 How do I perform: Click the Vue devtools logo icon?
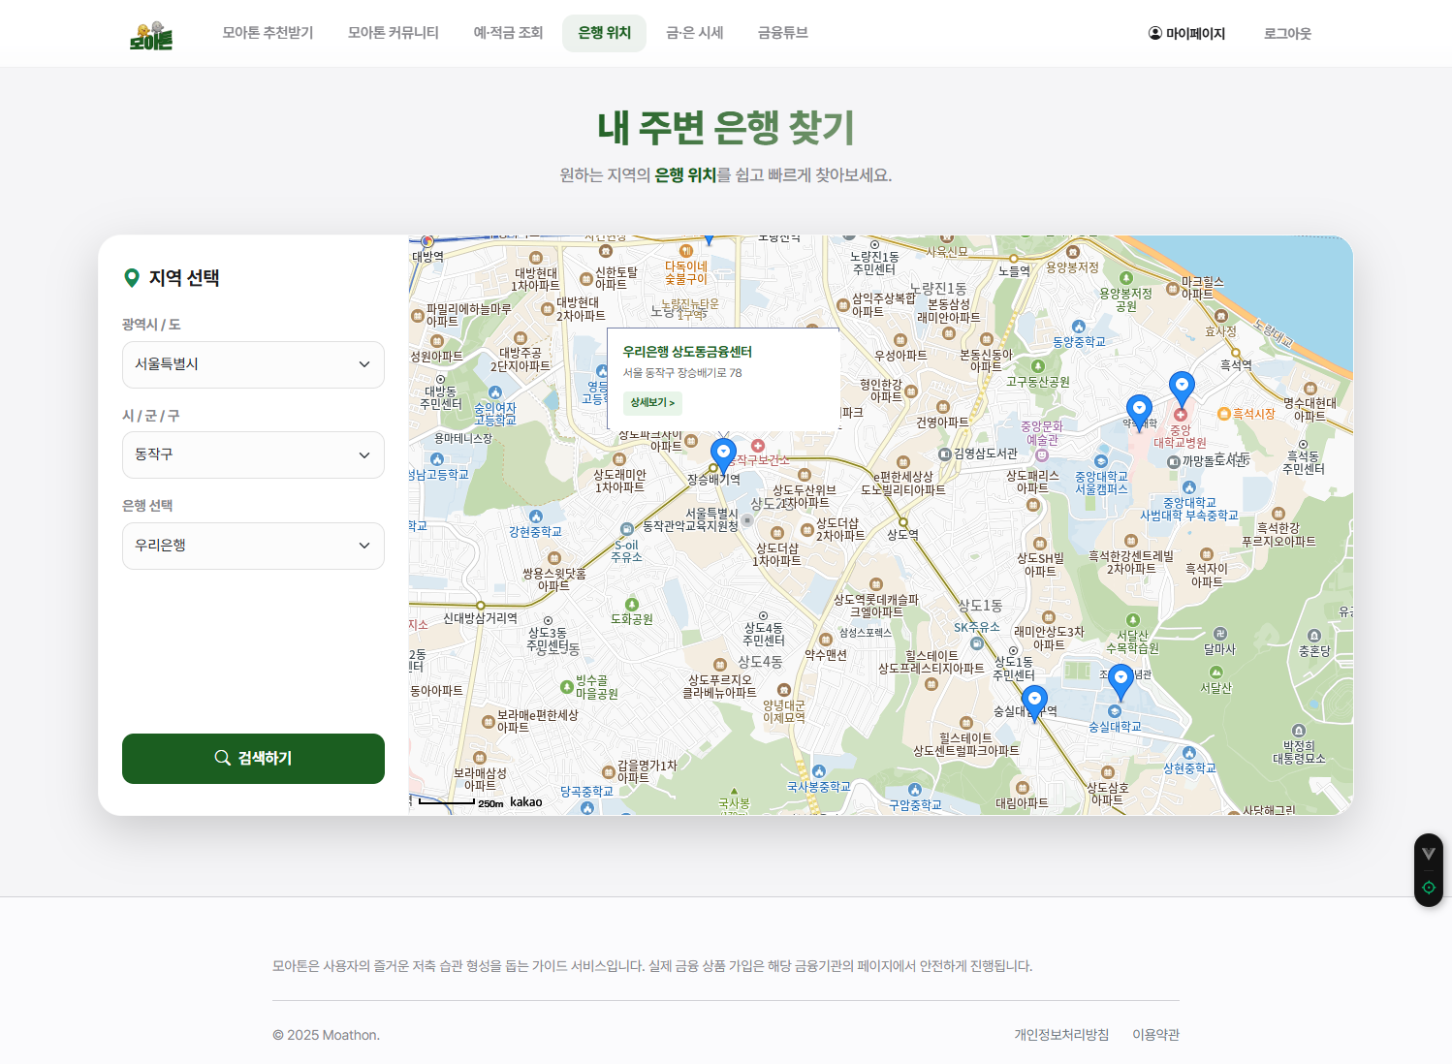[x=1428, y=854]
